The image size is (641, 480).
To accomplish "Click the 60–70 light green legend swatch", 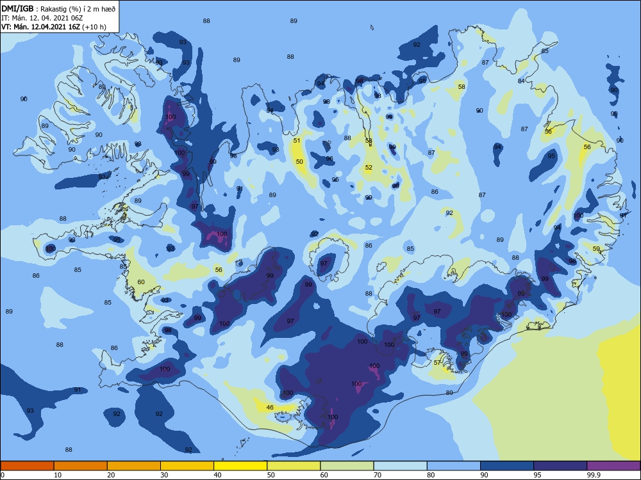I will click(347, 466).
